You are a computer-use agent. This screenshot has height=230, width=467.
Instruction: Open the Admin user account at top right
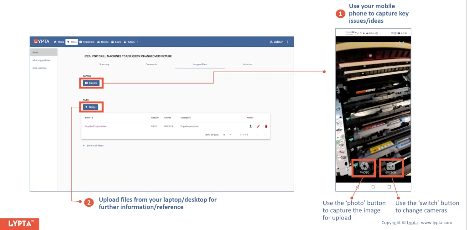pos(276,42)
